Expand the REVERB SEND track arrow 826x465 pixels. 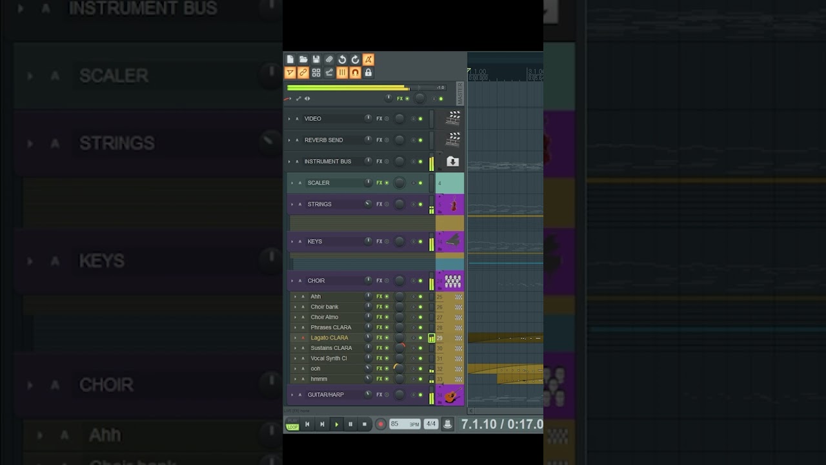point(289,140)
